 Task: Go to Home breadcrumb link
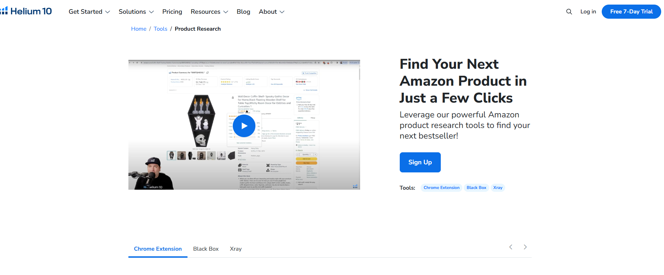(x=139, y=29)
